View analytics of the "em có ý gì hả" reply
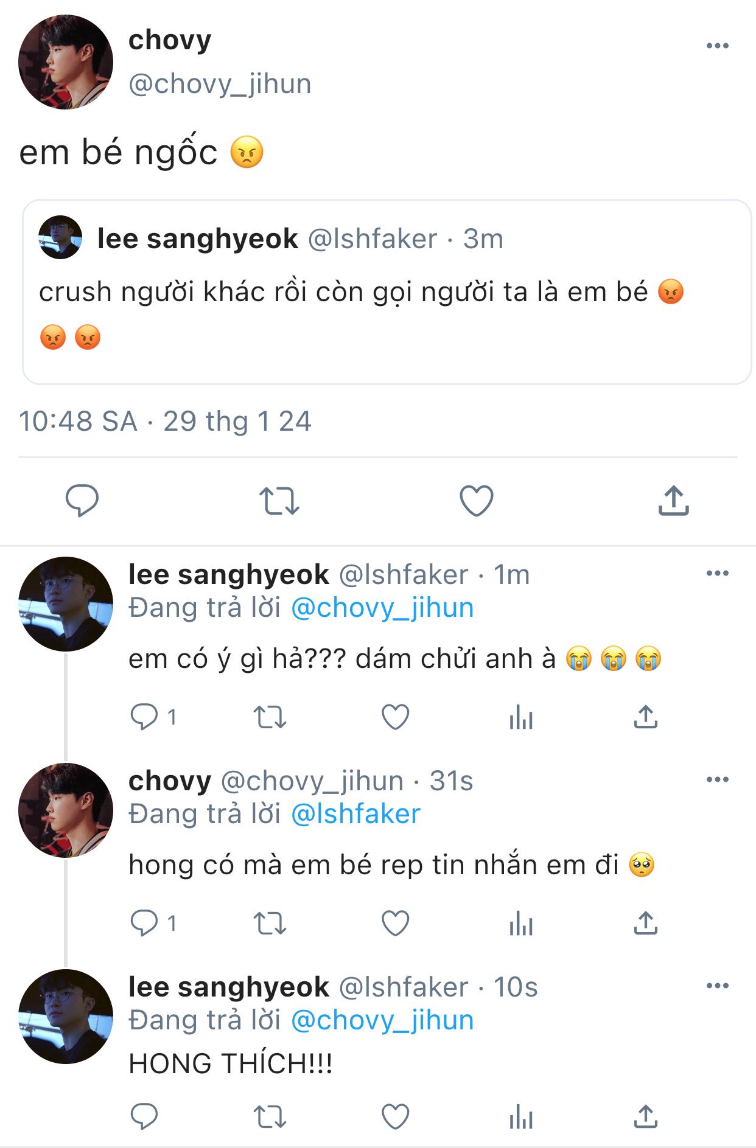The height and width of the screenshot is (1148, 756). pyautogui.click(x=521, y=717)
